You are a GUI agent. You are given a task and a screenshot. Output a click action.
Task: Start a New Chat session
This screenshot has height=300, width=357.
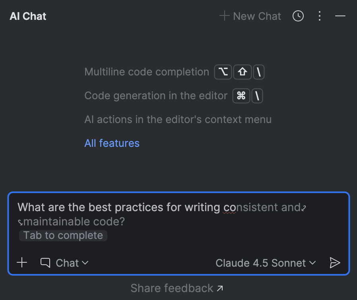(x=250, y=16)
